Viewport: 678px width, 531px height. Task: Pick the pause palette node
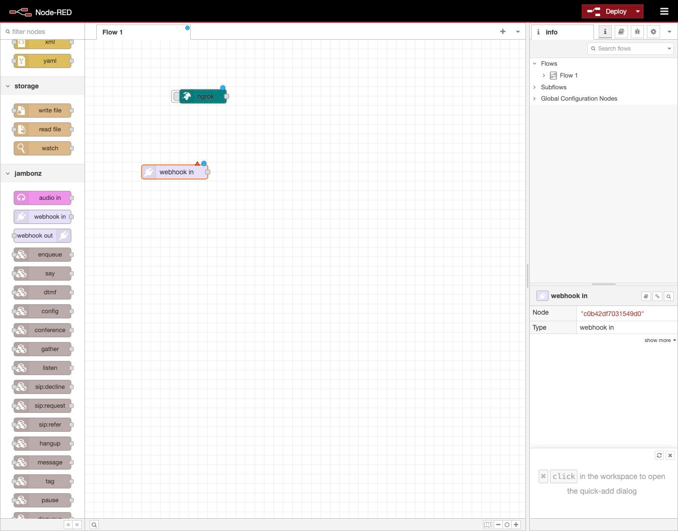42,500
